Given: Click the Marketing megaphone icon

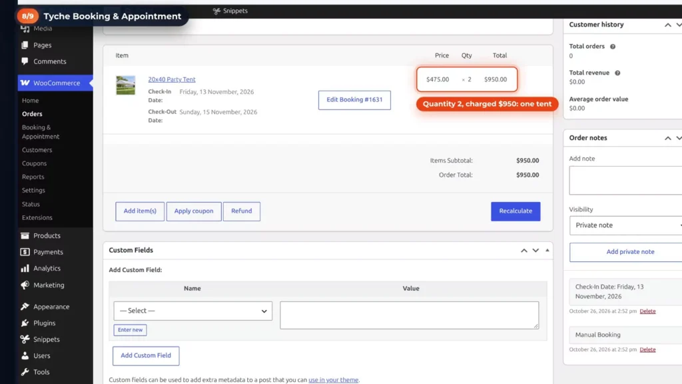Looking at the screenshot, I should [25, 285].
